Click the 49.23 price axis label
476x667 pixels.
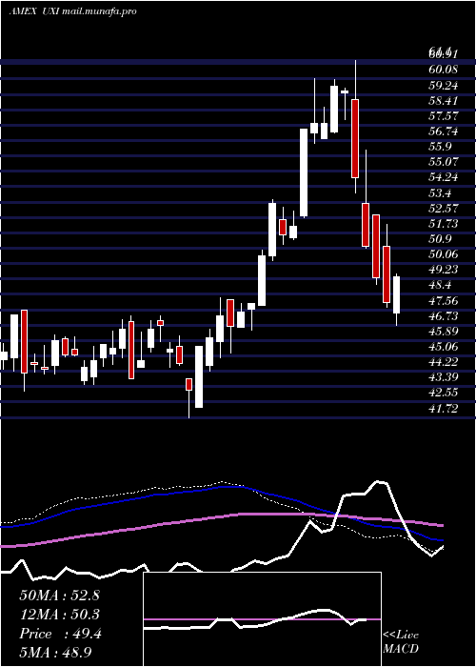pyautogui.click(x=444, y=270)
